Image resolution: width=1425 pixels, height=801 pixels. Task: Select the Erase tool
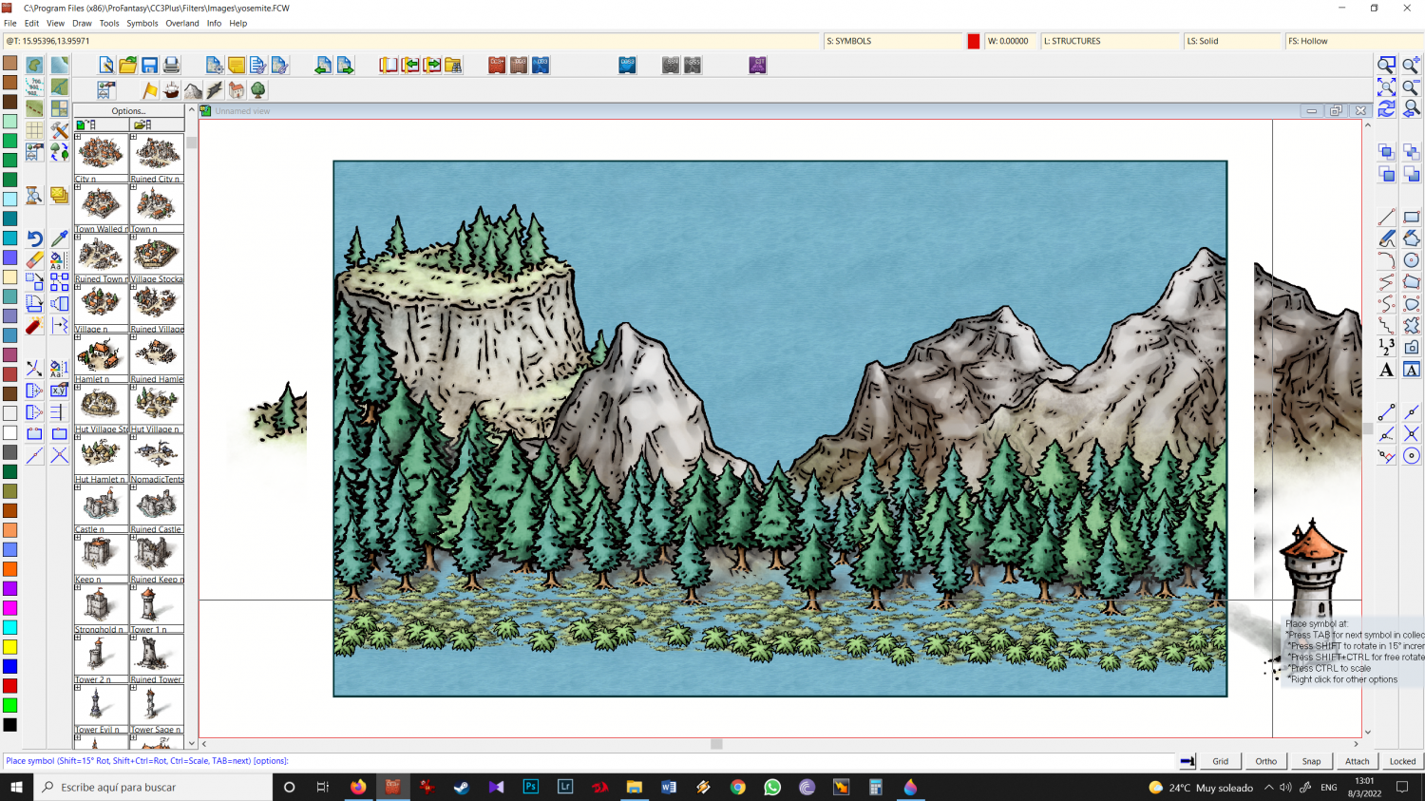pyautogui.click(x=34, y=260)
